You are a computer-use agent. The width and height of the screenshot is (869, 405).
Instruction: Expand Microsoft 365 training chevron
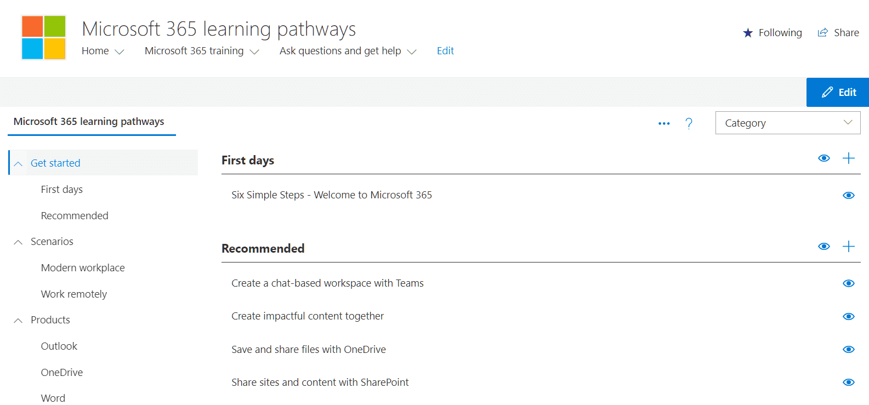[x=254, y=52]
